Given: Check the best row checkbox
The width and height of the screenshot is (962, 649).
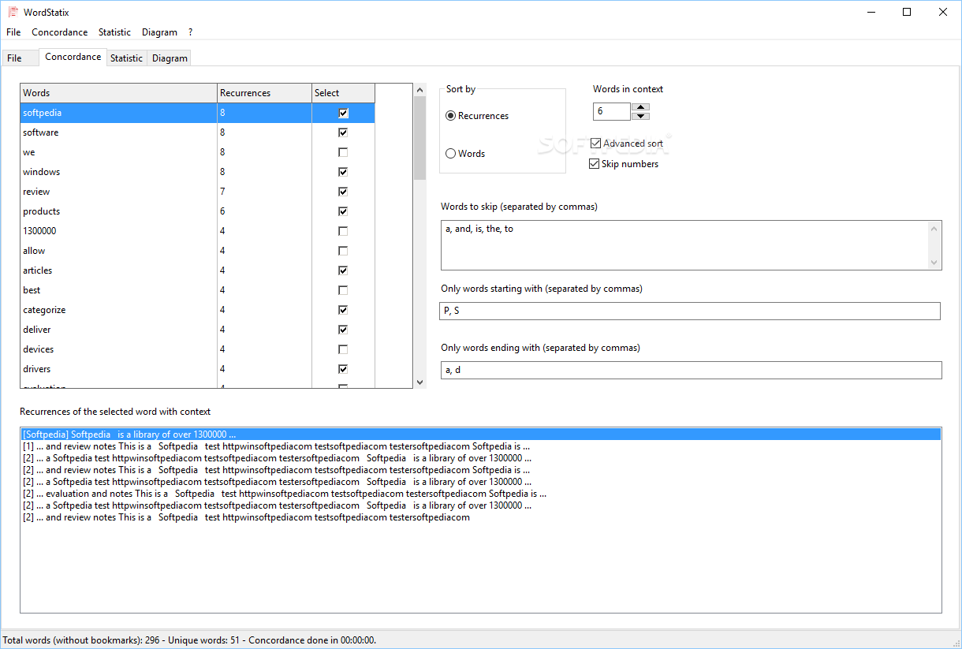Looking at the screenshot, I should click(x=343, y=290).
